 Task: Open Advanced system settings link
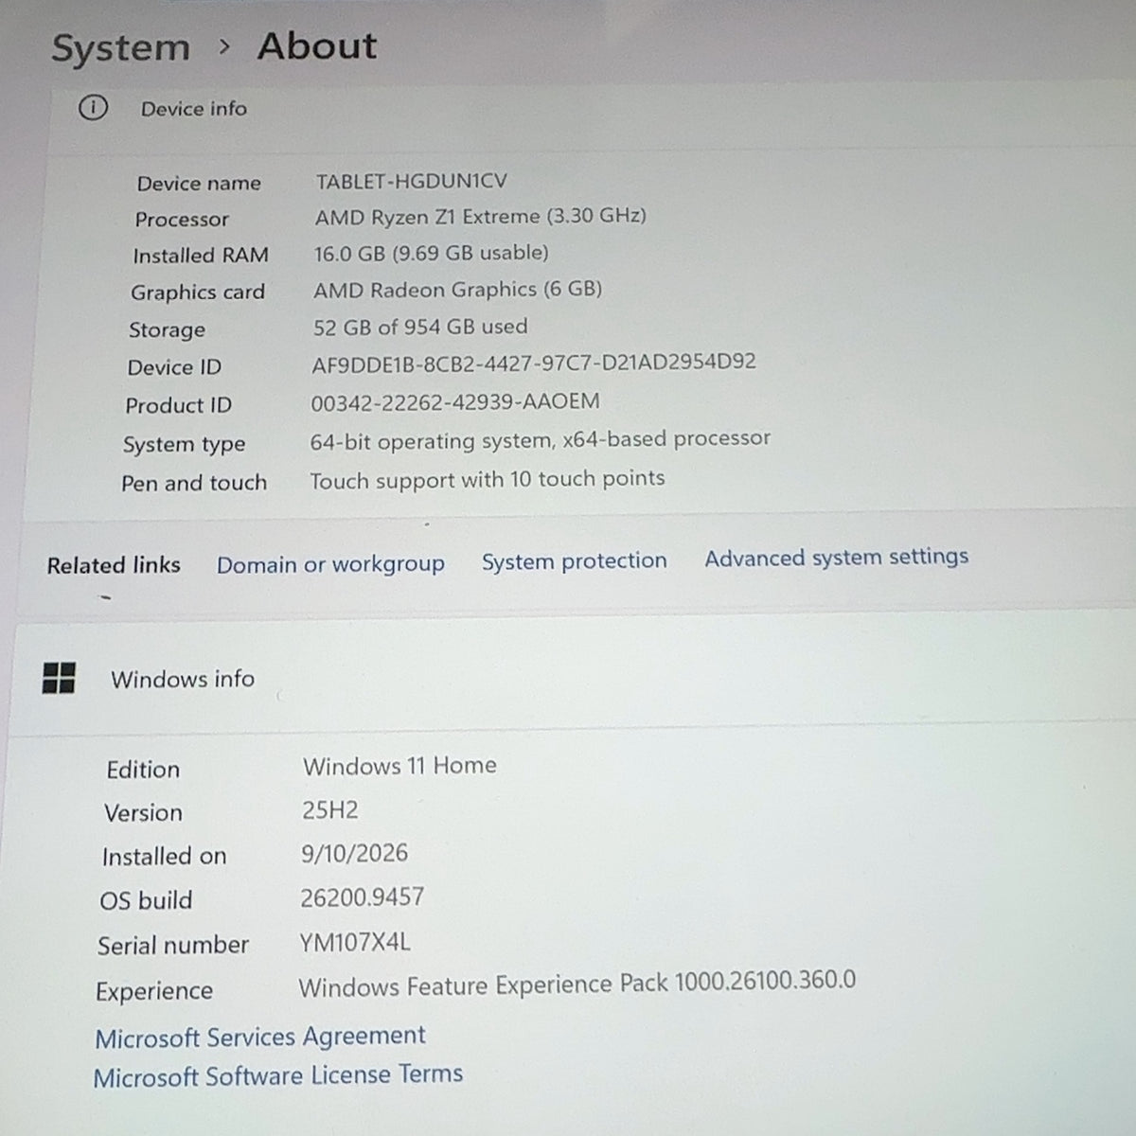tap(836, 557)
